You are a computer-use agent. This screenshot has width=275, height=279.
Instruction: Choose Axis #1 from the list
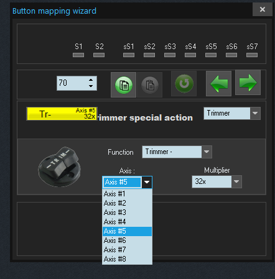point(127,194)
